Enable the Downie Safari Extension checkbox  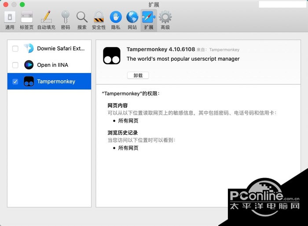[x=15, y=48]
